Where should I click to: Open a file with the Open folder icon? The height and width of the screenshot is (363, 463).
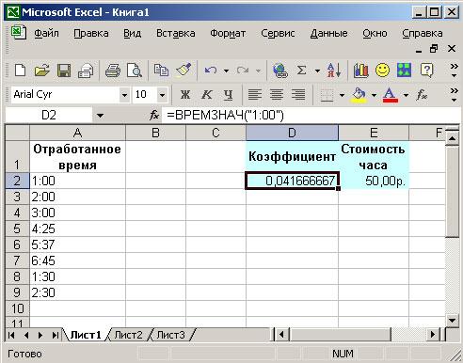point(42,71)
